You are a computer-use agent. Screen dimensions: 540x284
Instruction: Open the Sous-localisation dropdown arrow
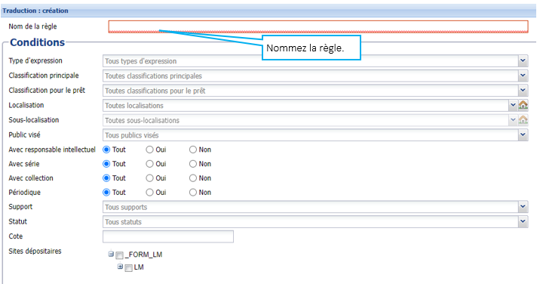[x=513, y=120]
